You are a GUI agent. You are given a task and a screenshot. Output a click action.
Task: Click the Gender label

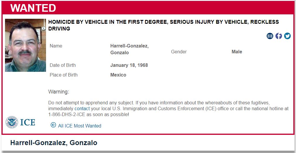[x=179, y=52]
